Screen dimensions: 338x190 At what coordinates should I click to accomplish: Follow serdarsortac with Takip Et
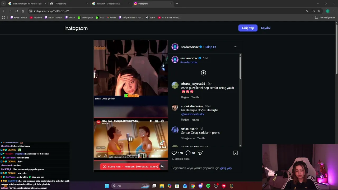point(210,47)
